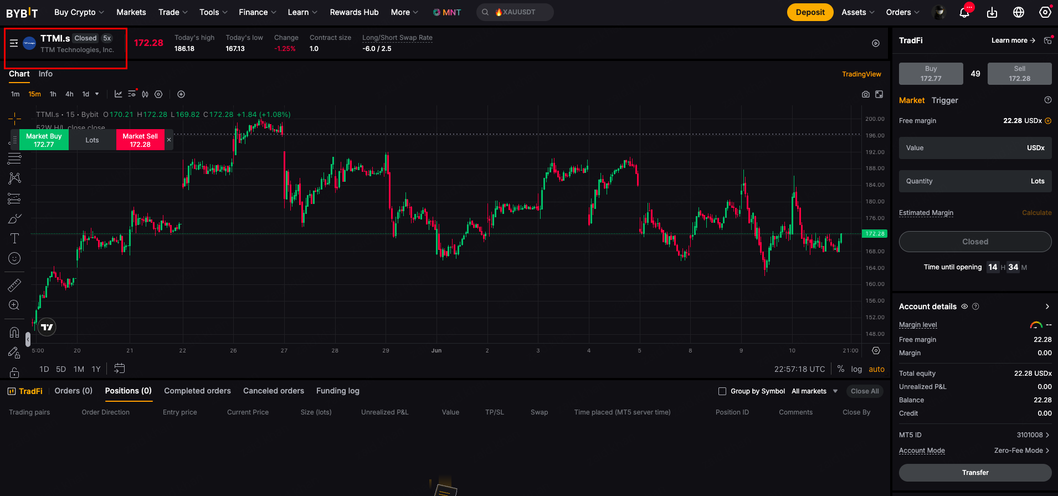This screenshot has width=1058, height=496.
Task: Switch to the Trigger order tab
Action: pos(944,100)
